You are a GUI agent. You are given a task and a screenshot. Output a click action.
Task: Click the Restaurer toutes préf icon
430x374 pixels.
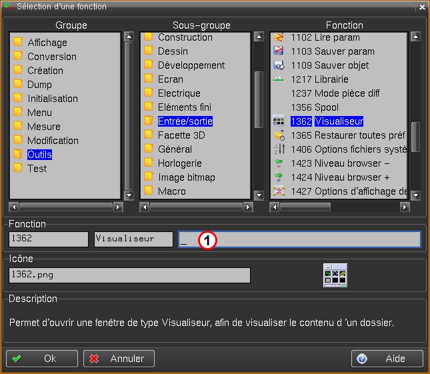click(279, 135)
